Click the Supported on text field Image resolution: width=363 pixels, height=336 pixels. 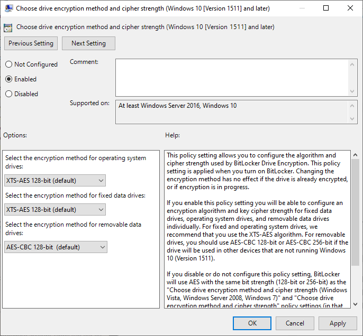(x=232, y=112)
